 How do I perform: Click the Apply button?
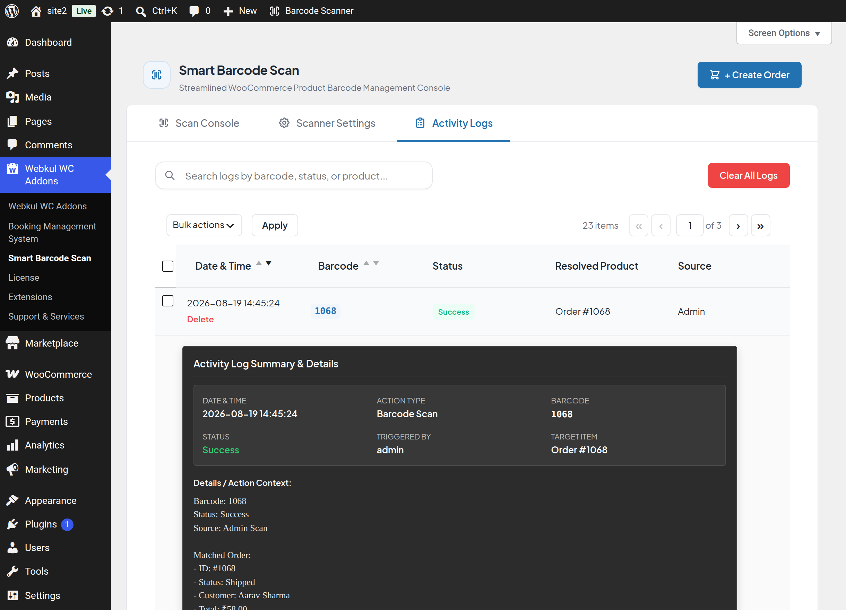coord(275,225)
